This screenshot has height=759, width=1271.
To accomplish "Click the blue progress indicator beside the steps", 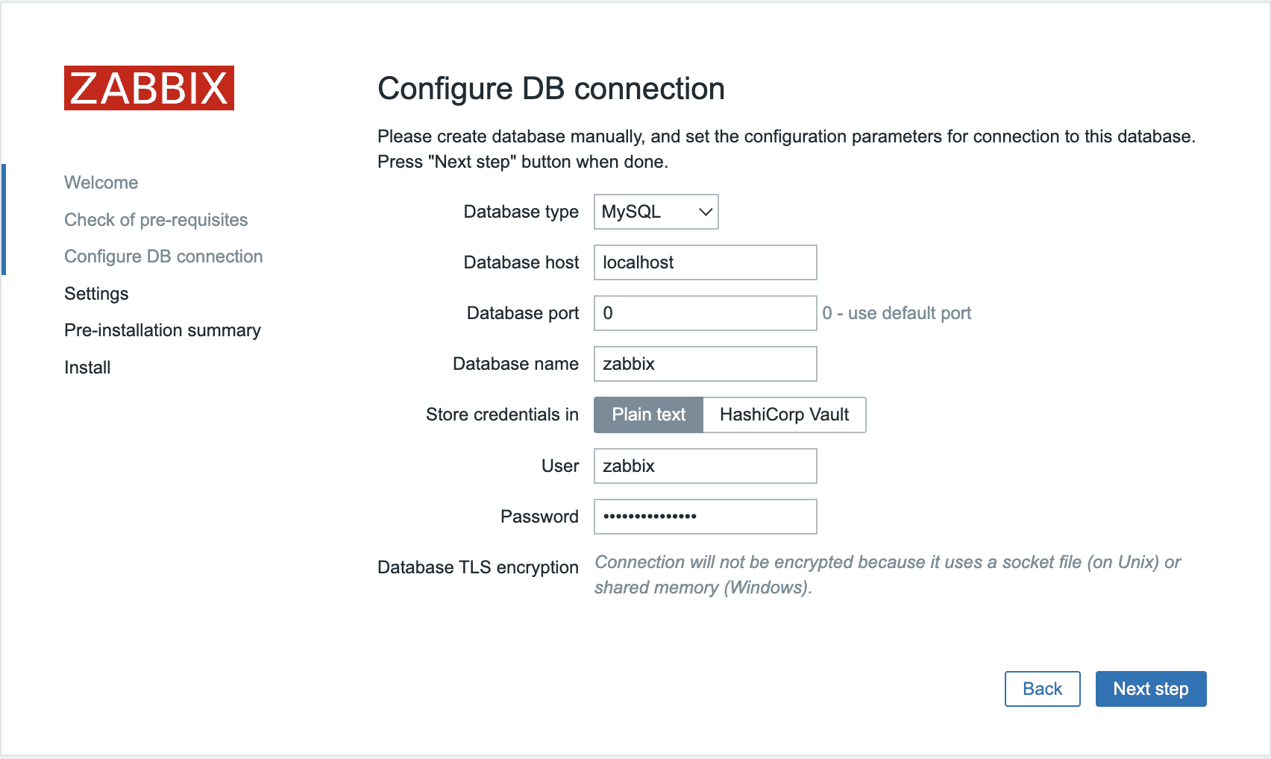I will tap(5, 218).
